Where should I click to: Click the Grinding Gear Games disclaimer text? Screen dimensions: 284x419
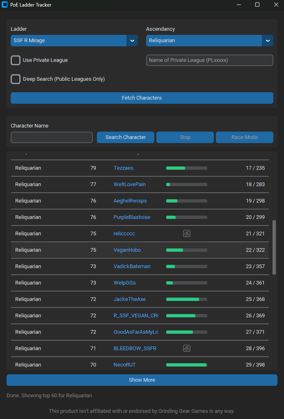pyautogui.click(x=142, y=411)
